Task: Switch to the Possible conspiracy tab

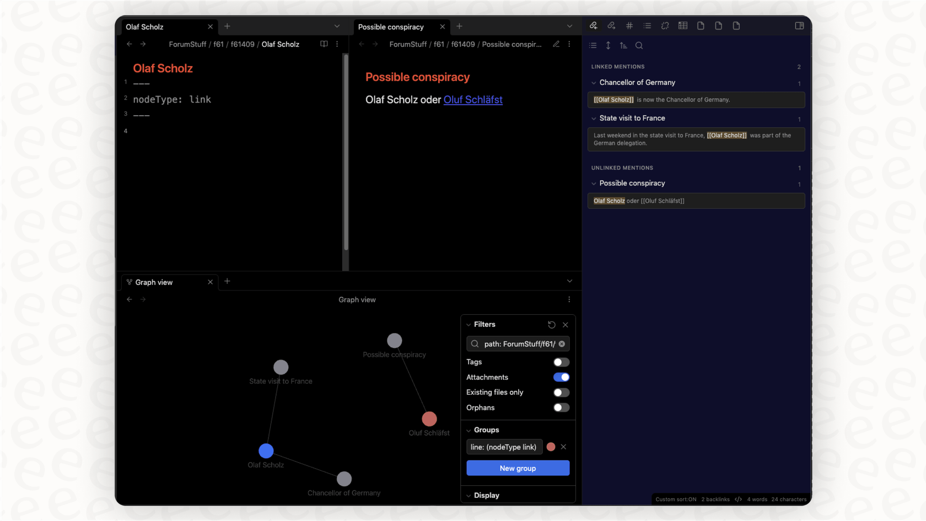Action: pyautogui.click(x=391, y=26)
